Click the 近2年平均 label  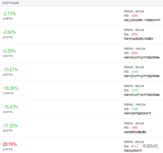(8, 131)
